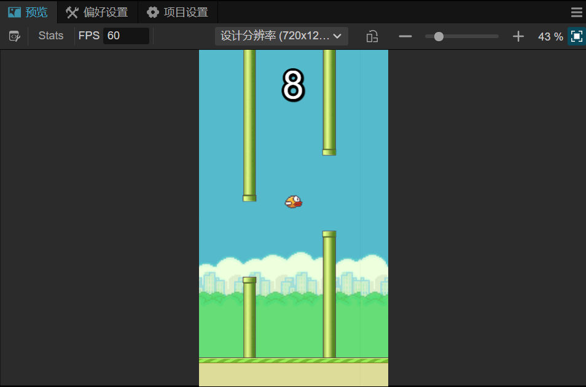
Task: Click the FPS value input field
Action: [x=126, y=36]
